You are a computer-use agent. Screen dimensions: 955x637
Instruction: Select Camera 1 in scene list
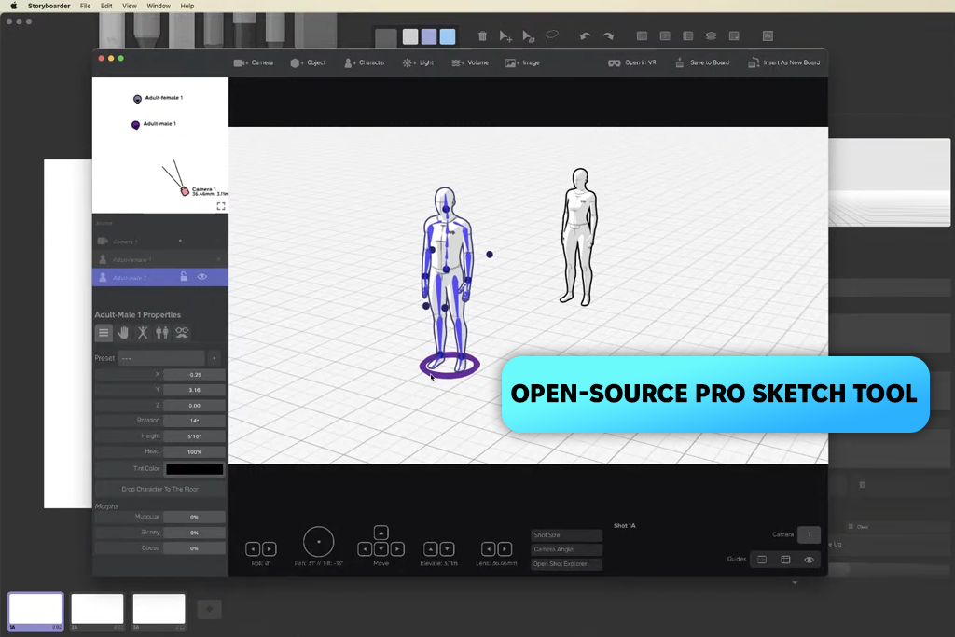pos(159,242)
